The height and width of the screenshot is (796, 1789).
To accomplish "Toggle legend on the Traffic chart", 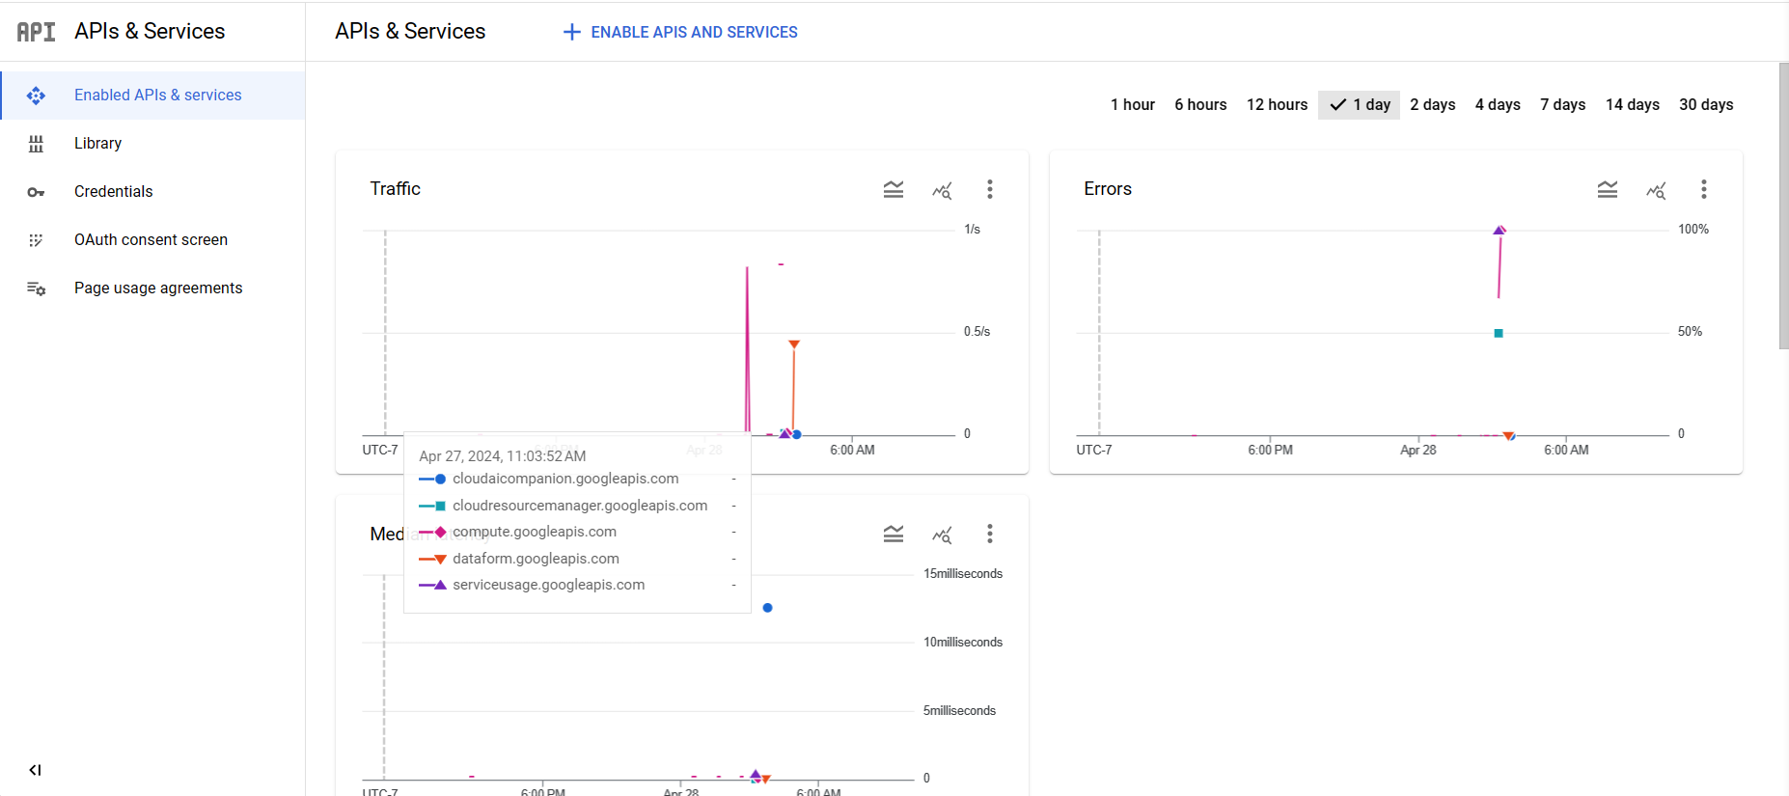I will (x=894, y=190).
